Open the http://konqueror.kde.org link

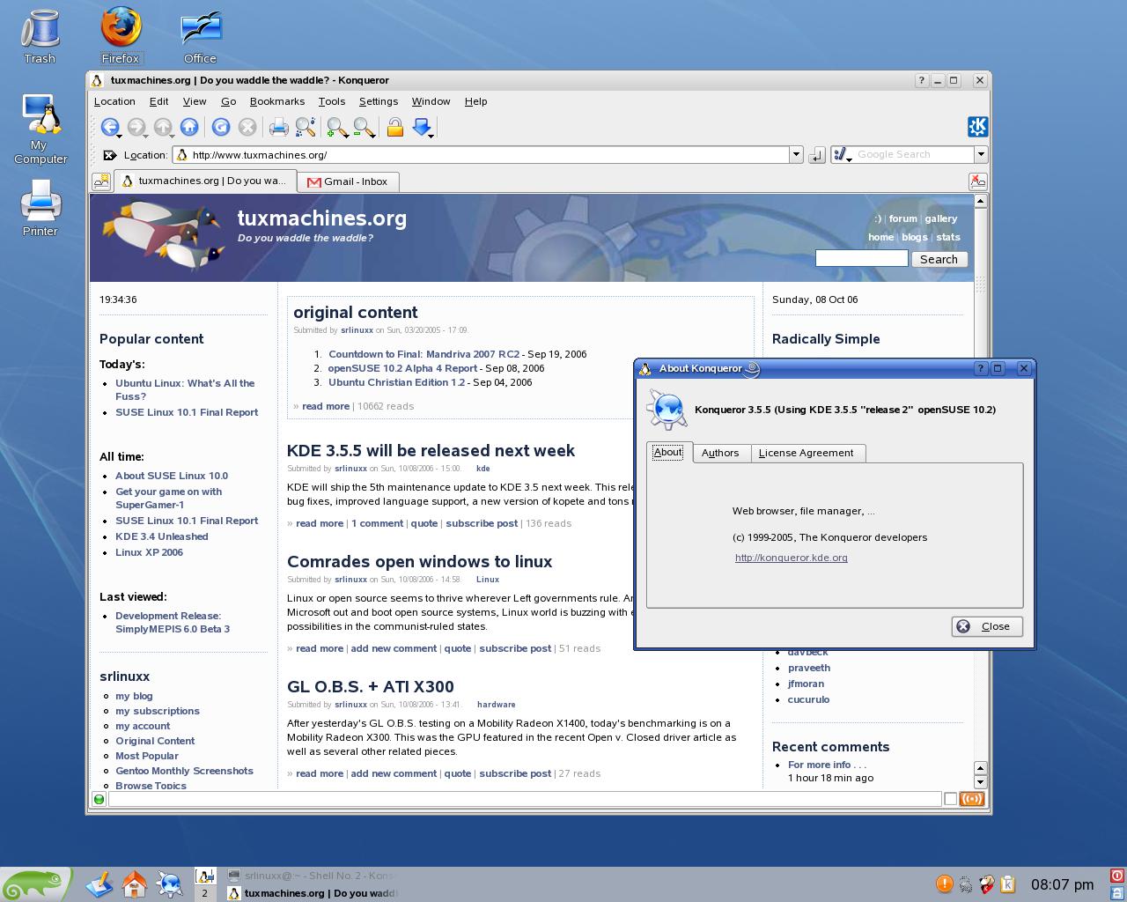(792, 558)
